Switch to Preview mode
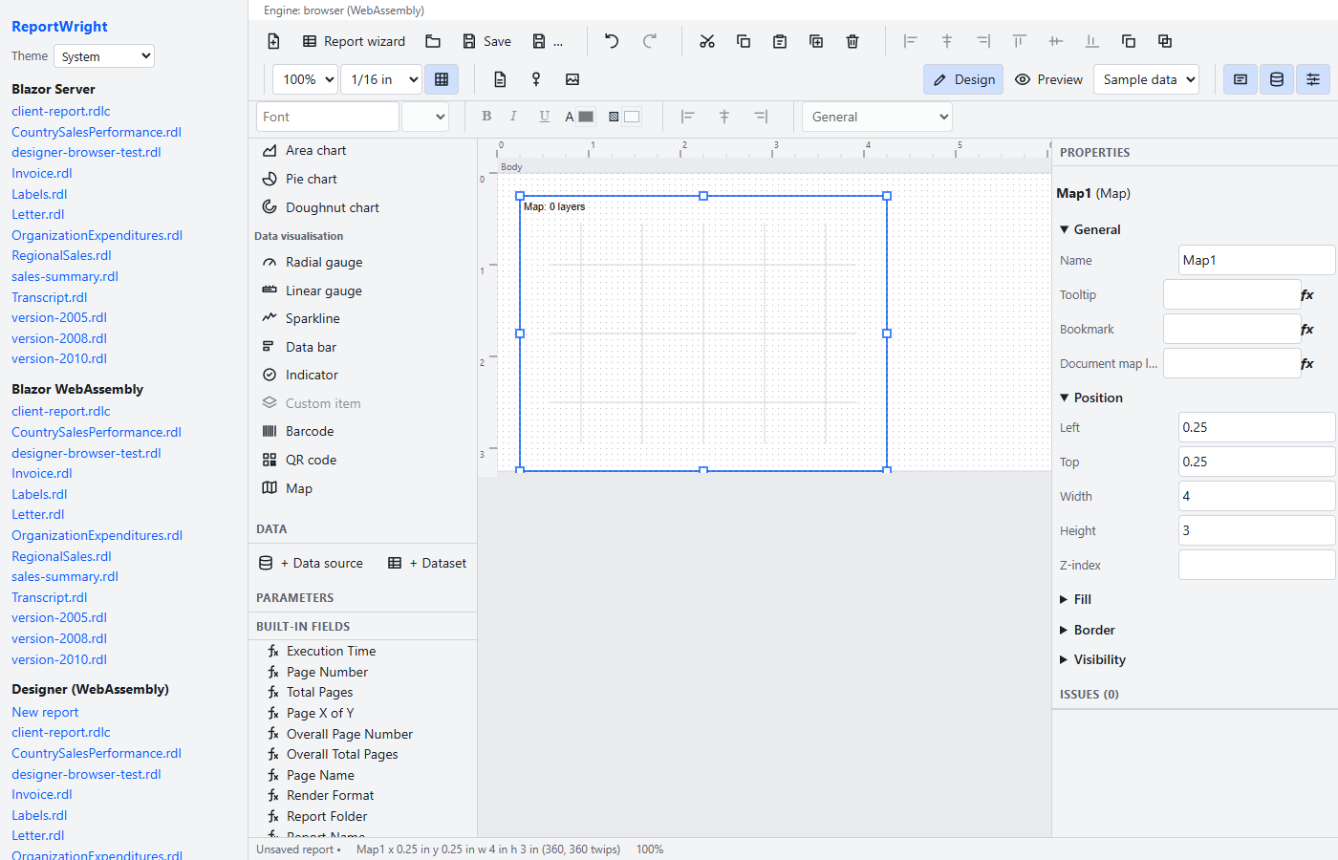 (x=1048, y=79)
